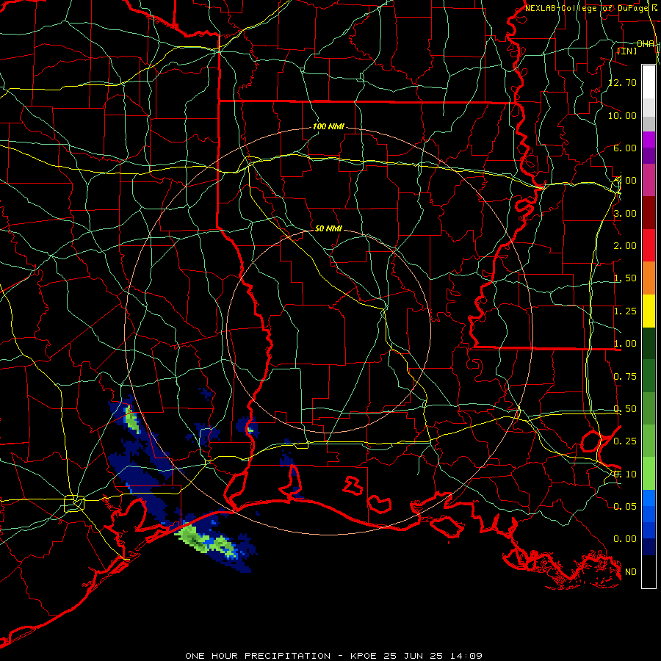Click the 0.25 legend value
Image resolution: width=661 pixels, height=661 pixels.
pyautogui.click(x=625, y=441)
